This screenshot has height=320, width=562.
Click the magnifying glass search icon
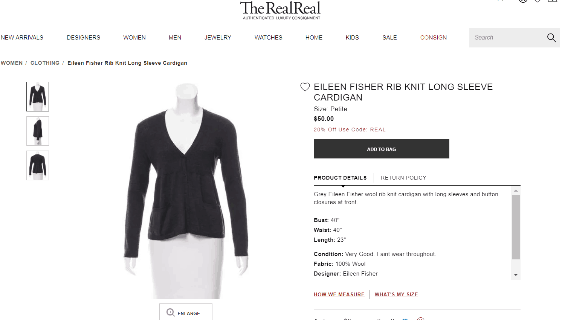pos(551,38)
